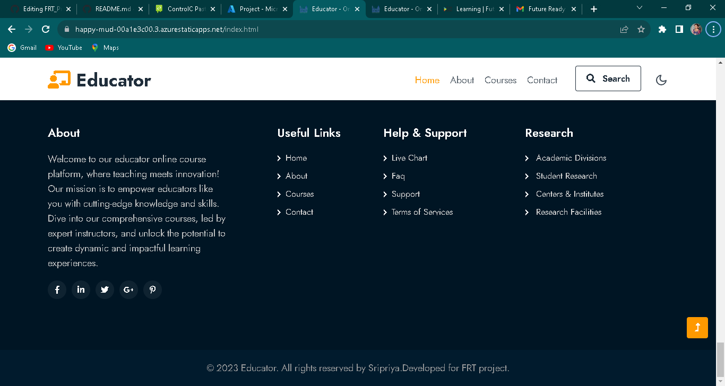The image size is (725, 386).
Task: Click the LinkedIn social icon
Action: click(x=81, y=289)
